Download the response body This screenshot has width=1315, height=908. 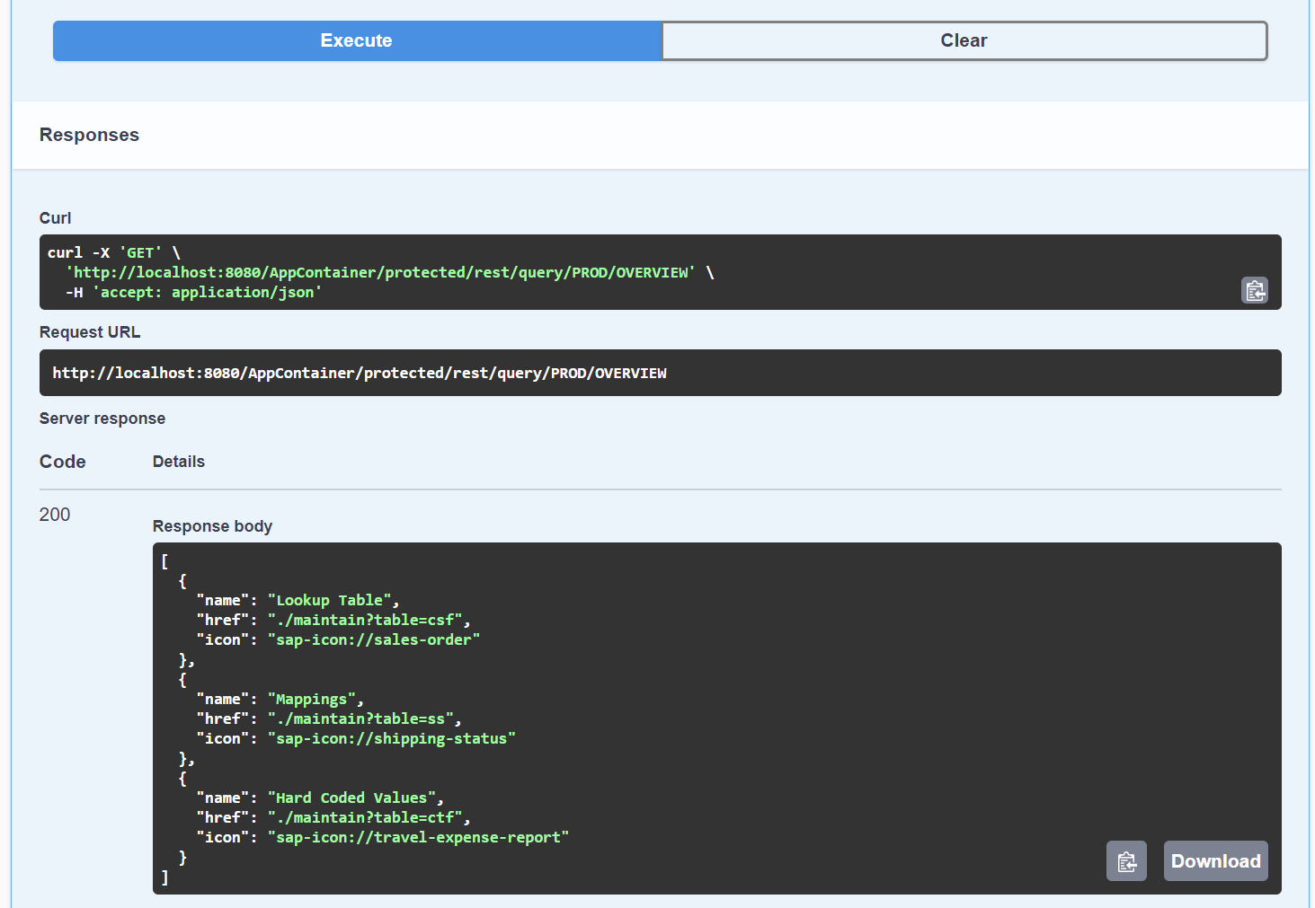[1215, 861]
